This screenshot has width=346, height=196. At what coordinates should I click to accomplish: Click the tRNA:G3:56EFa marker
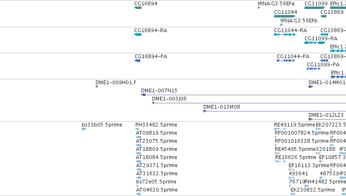[259, 8]
